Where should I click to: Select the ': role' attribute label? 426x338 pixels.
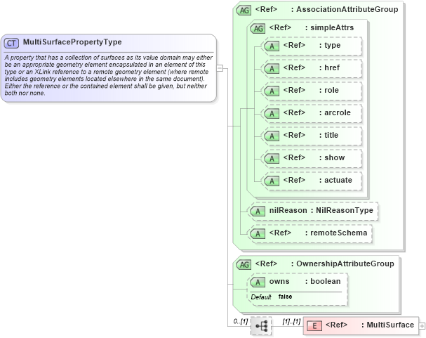coord(329,90)
